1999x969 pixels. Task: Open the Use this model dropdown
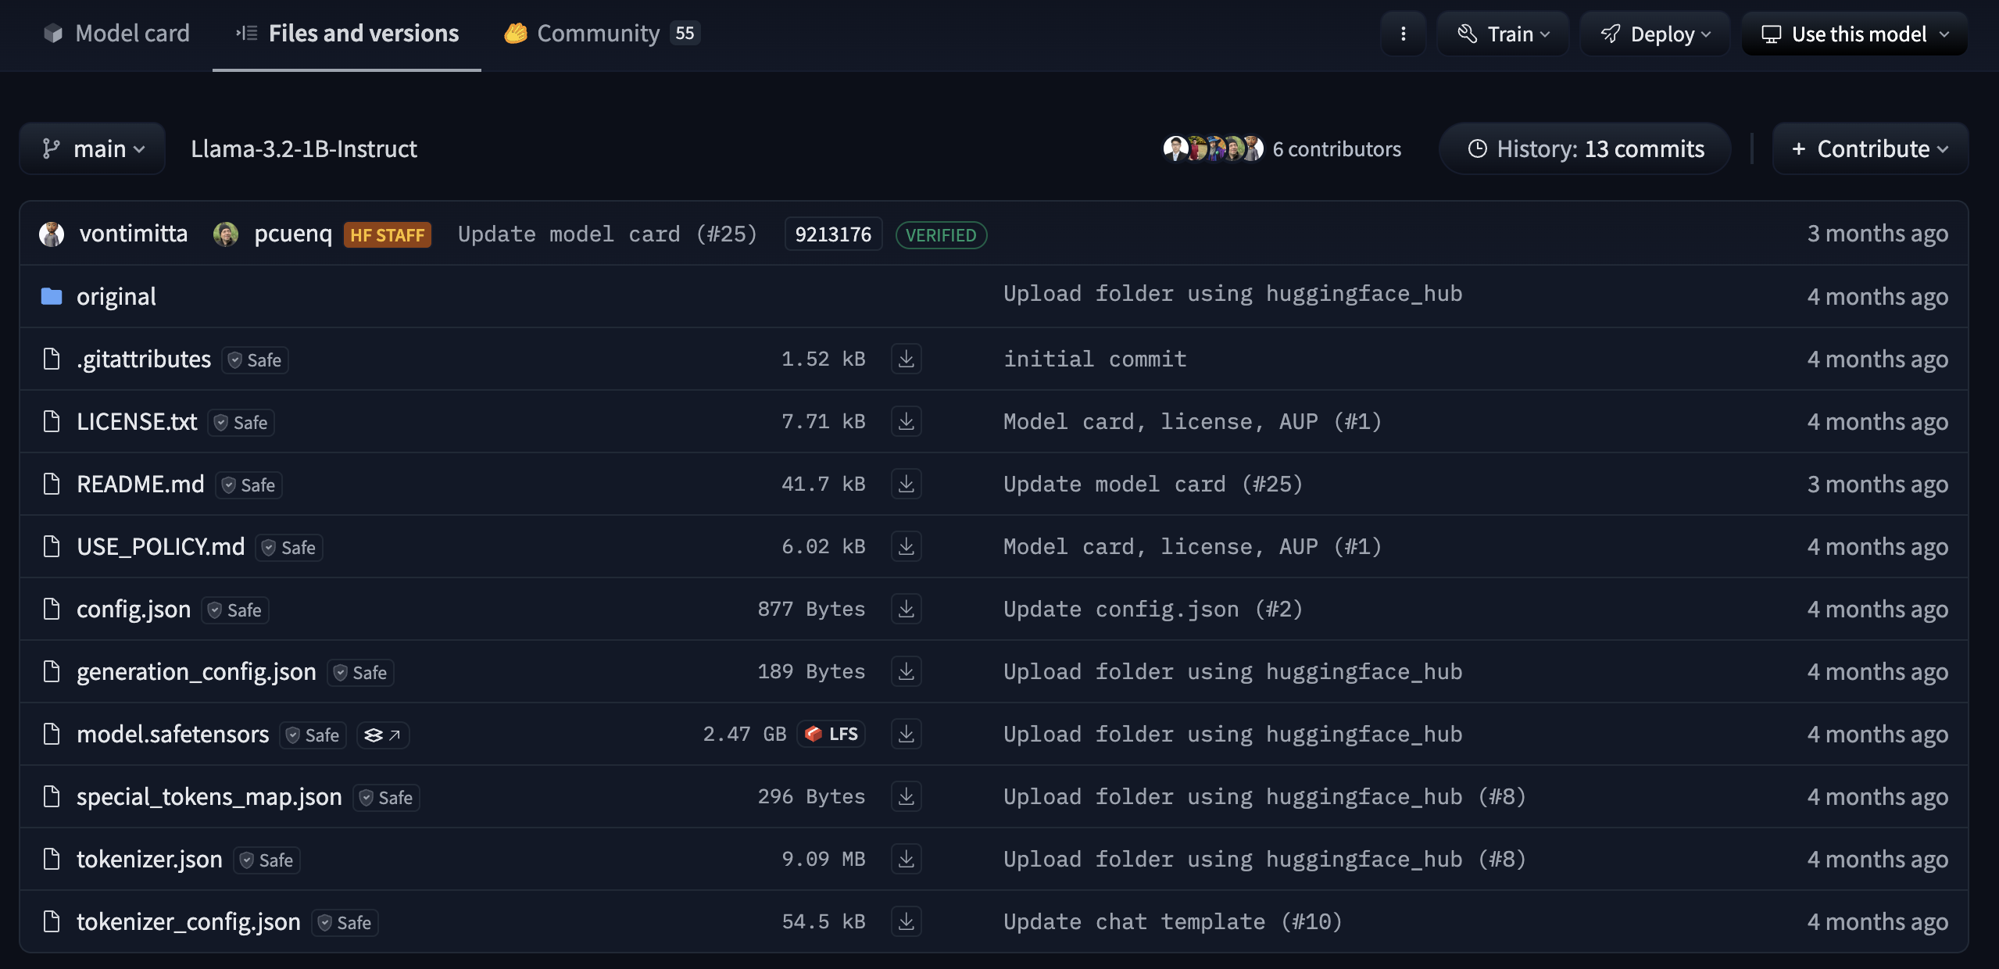click(x=1854, y=34)
